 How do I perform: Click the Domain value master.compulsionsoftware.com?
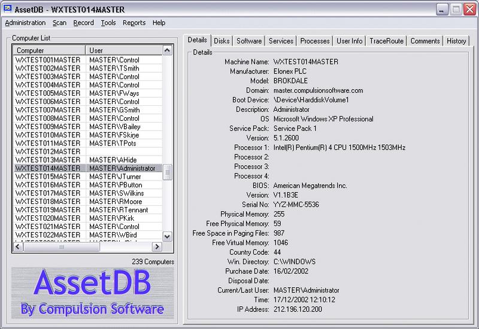point(318,90)
